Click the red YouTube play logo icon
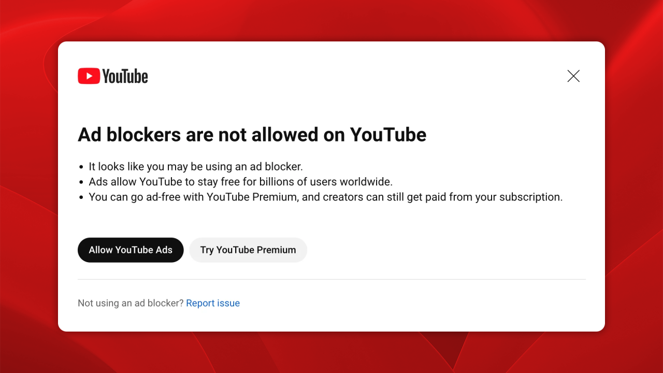 coord(89,76)
